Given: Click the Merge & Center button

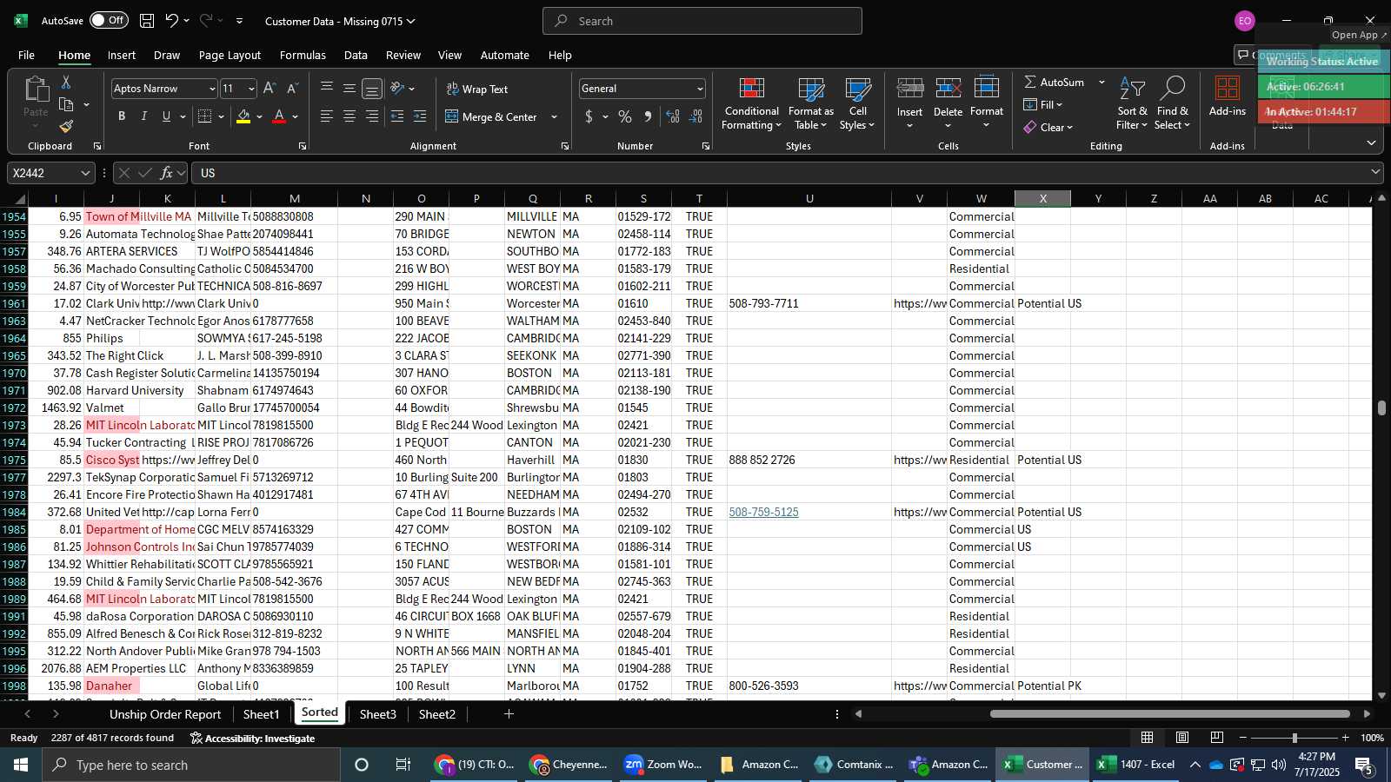Looking at the screenshot, I should click(492, 116).
